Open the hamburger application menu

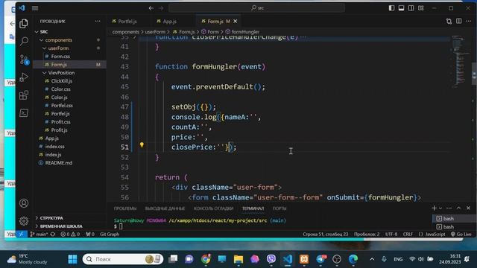coord(35,8)
